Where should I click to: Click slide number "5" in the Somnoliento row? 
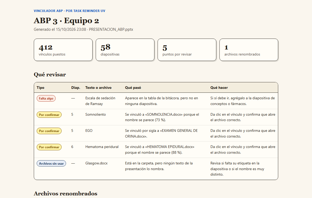[72, 114]
